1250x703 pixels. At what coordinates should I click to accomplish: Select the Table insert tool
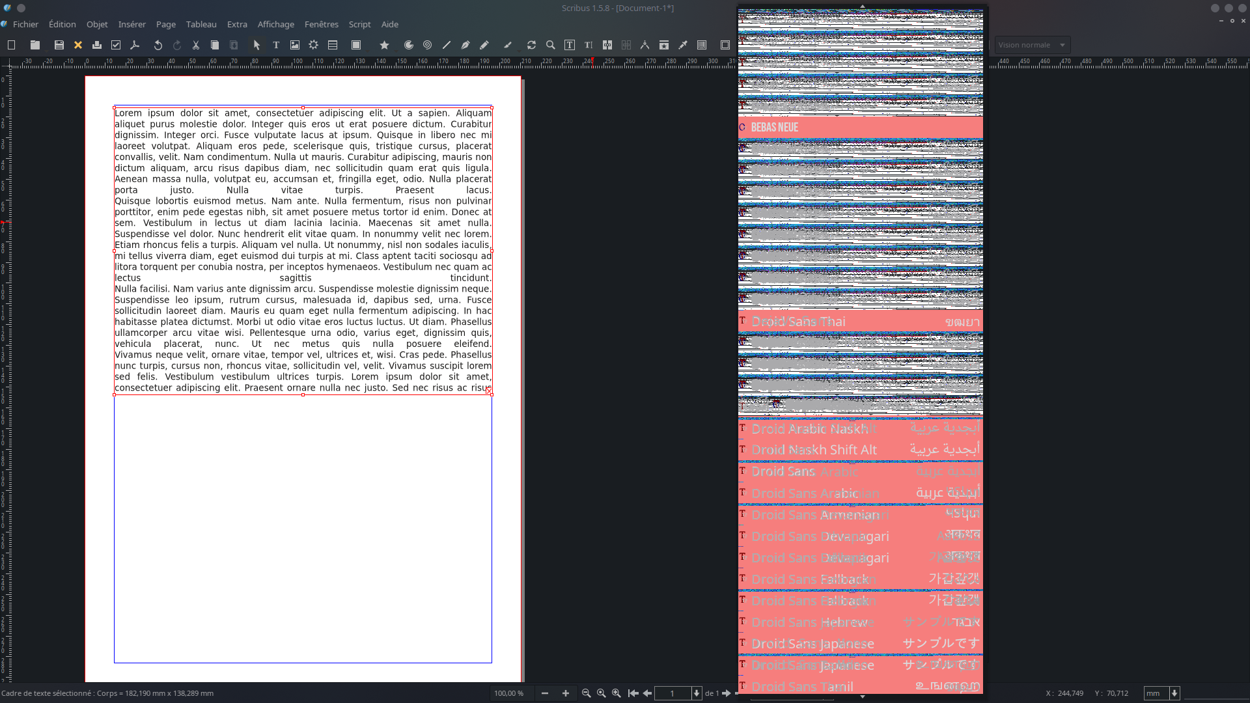333,45
